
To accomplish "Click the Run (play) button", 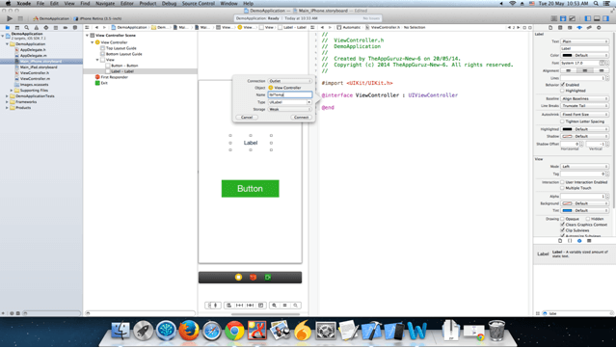I will [x=10, y=18].
